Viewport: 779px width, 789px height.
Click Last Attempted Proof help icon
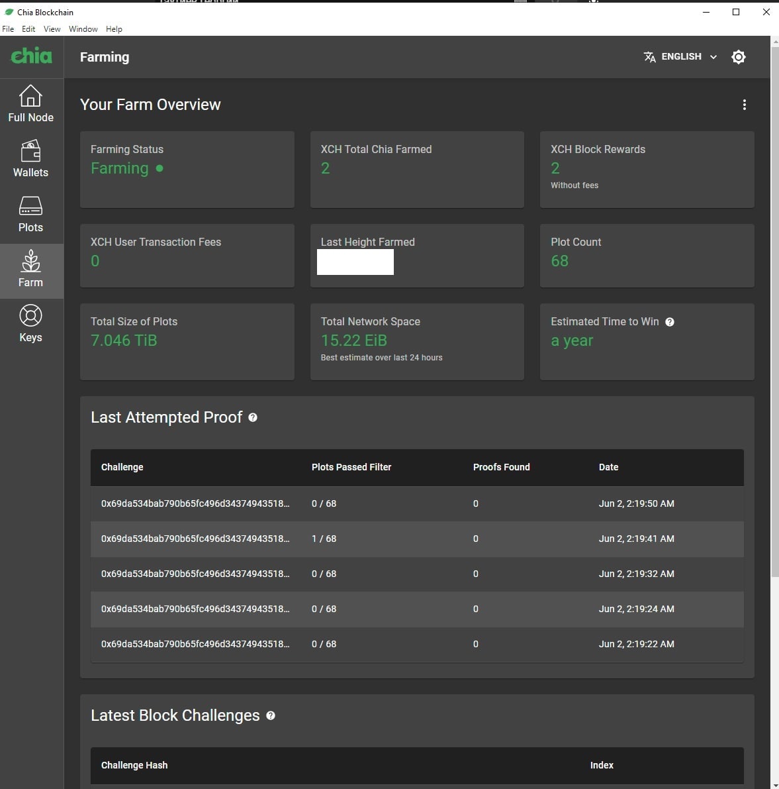point(253,417)
